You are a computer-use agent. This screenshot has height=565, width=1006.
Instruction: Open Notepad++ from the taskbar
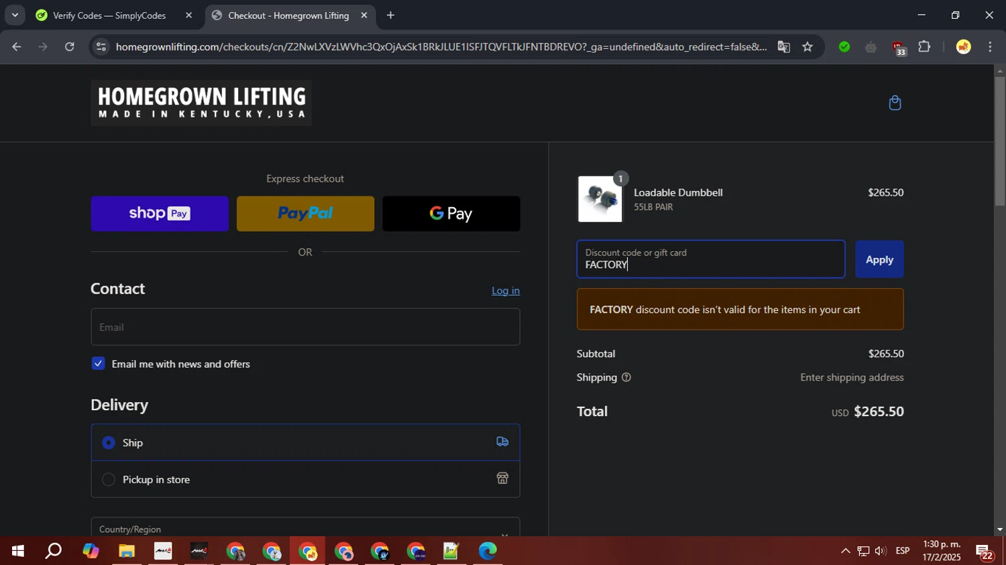point(451,551)
